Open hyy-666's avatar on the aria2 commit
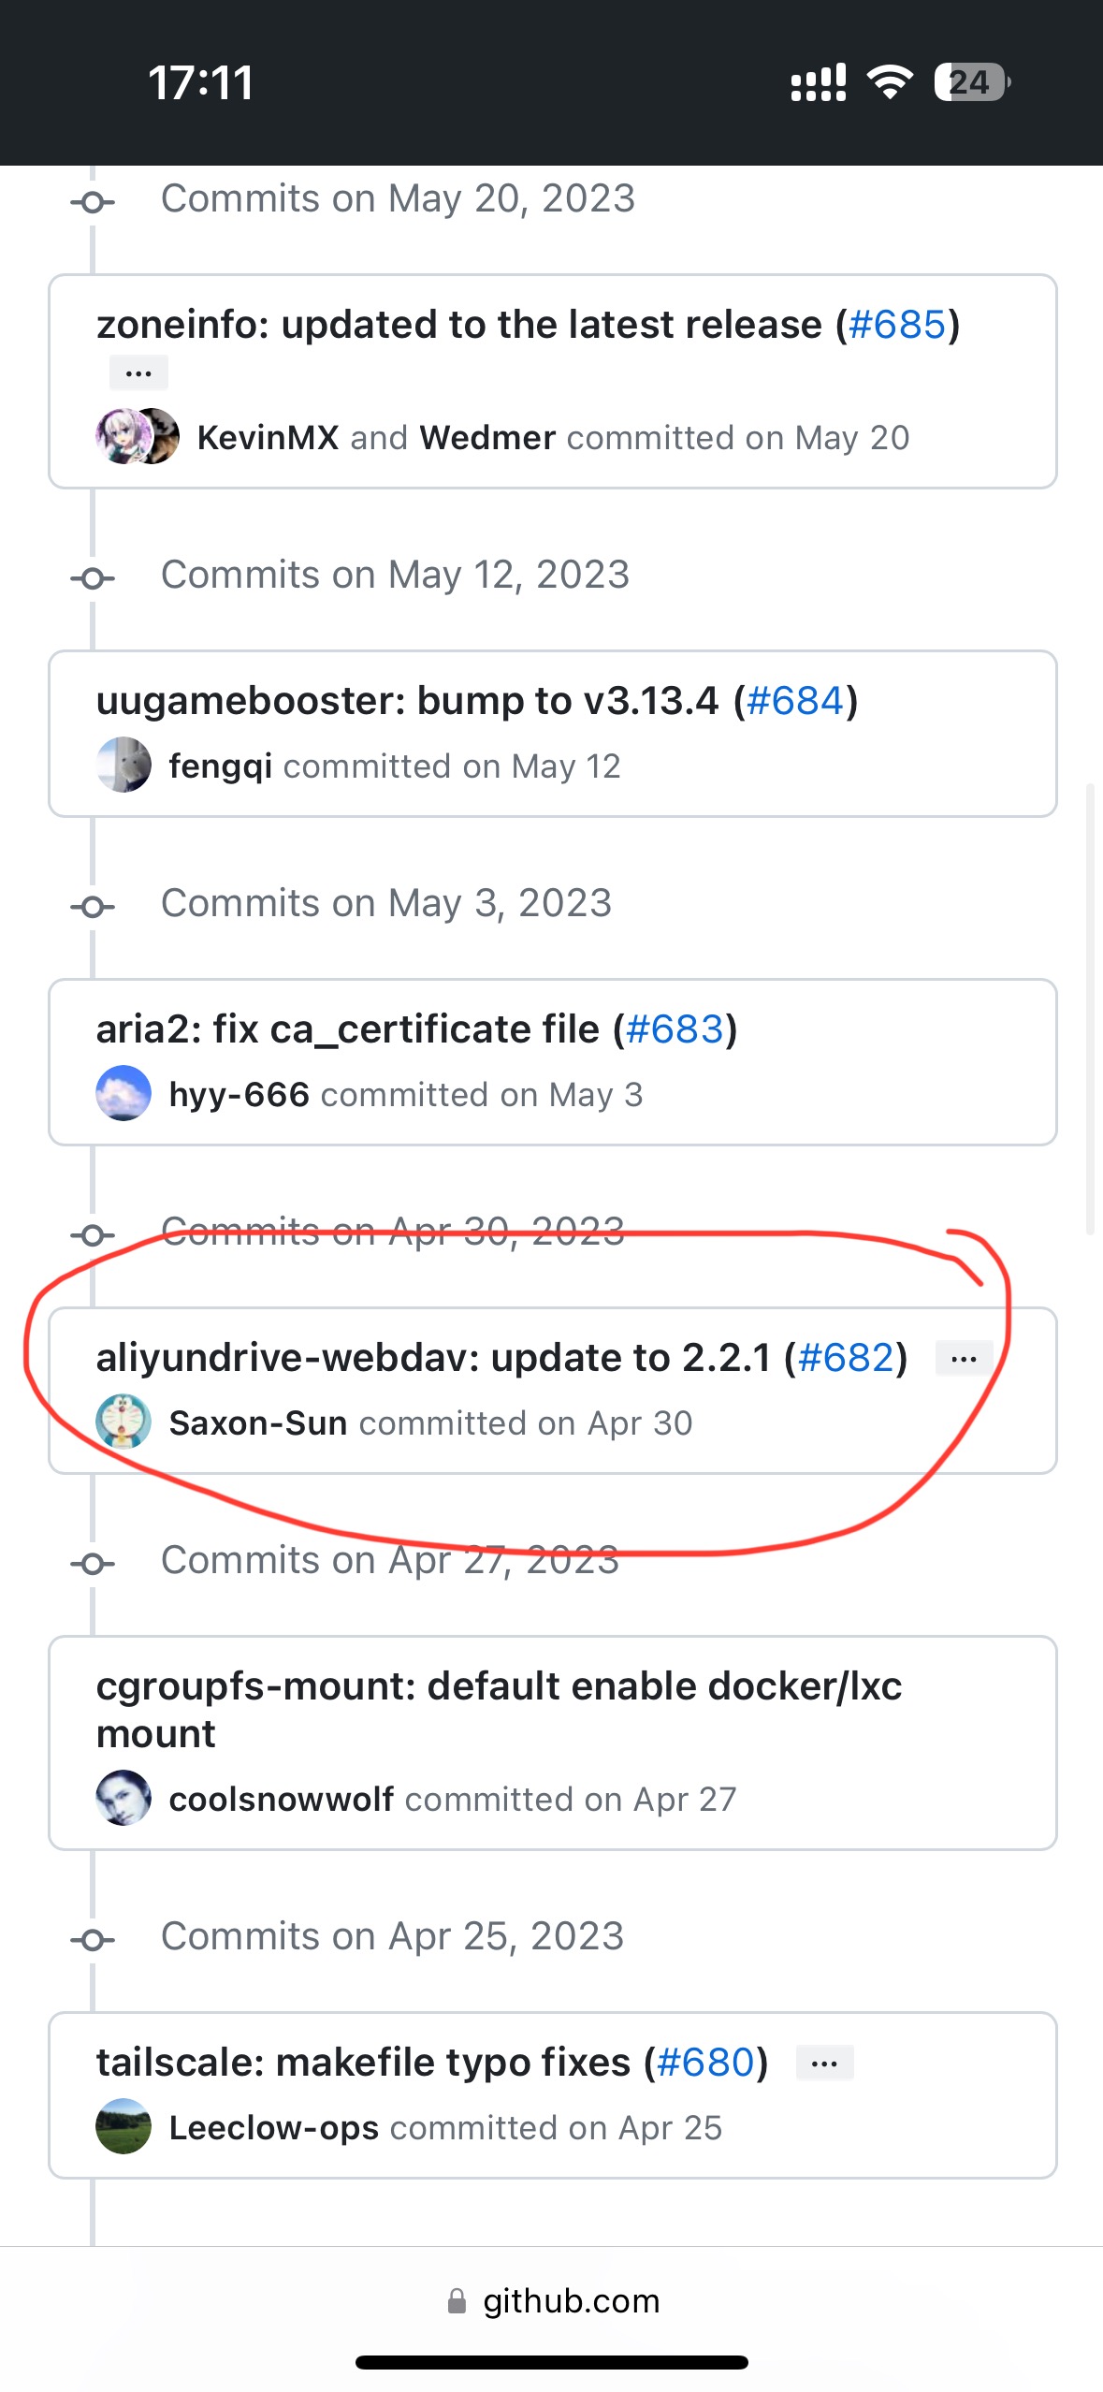The width and height of the screenshot is (1103, 2392). pyautogui.click(x=123, y=1093)
